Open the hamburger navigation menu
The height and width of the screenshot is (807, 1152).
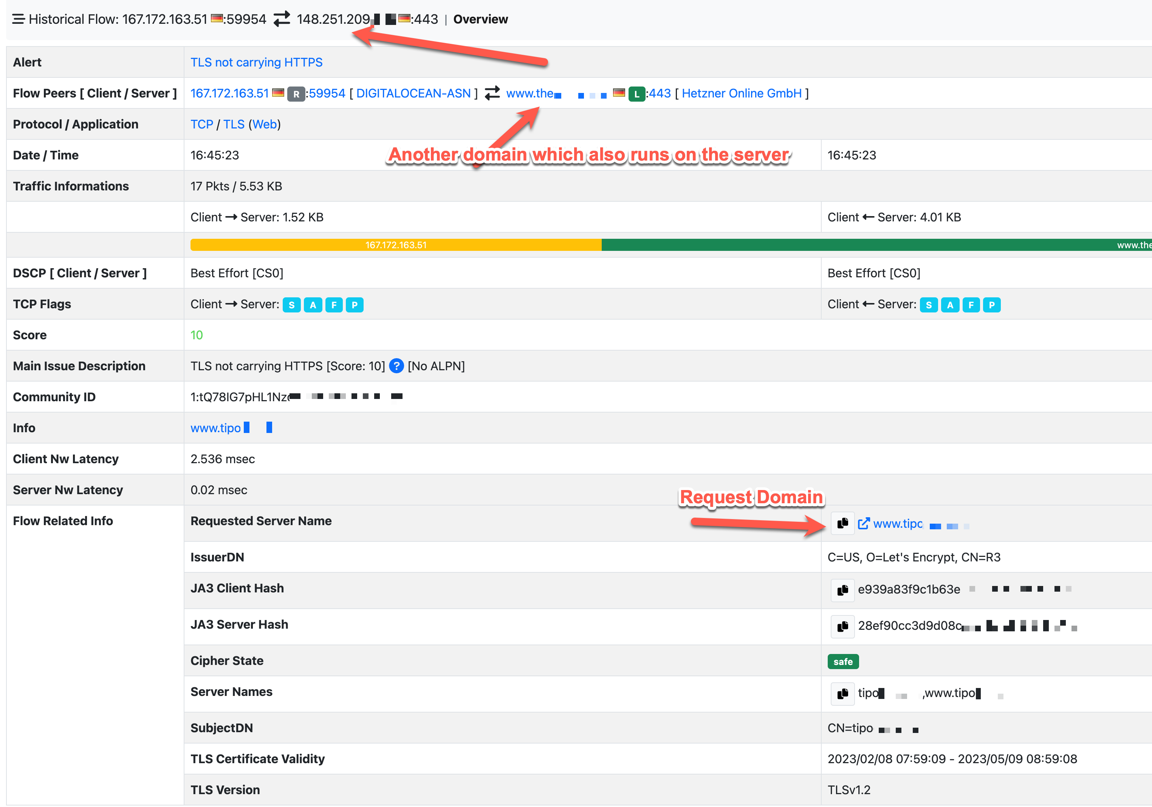18,19
